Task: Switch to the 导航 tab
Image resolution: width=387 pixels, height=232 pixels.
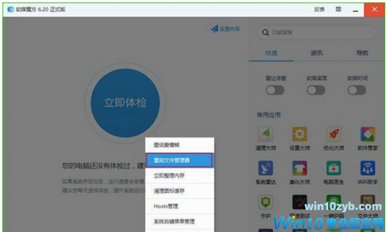Action: click(362, 53)
